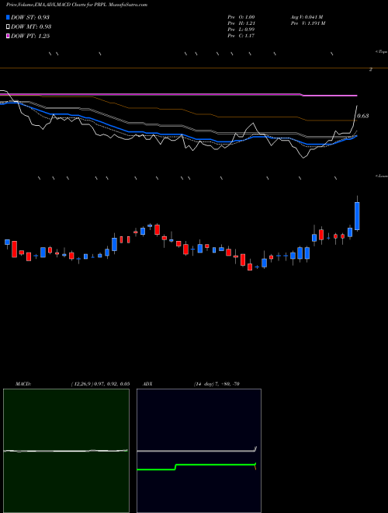Screen dimensions: 388x513
Task: Click the 'Pre C: 1.17' value
Action: (x=241, y=36)
